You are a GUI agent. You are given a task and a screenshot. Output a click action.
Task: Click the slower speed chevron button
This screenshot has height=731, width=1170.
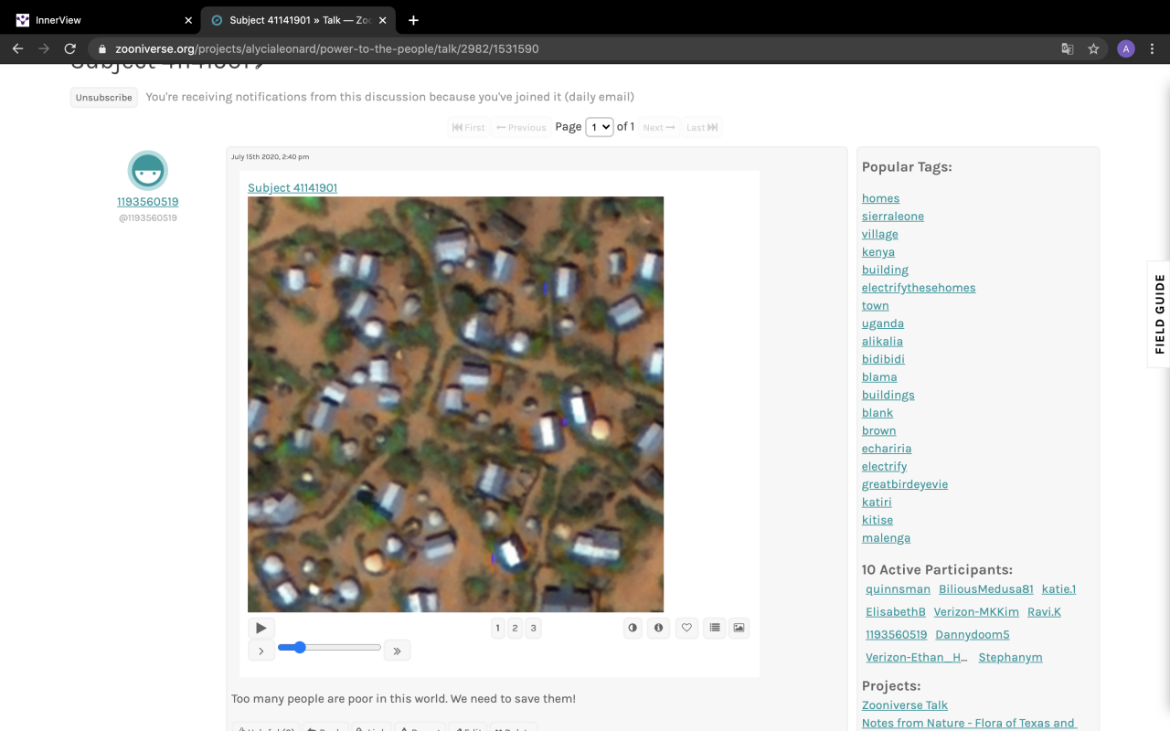[261, 651]
